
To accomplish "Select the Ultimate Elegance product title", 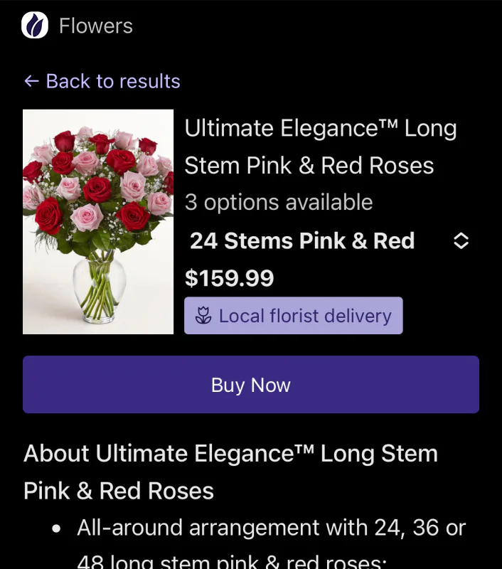I will (x=320, y=147).
